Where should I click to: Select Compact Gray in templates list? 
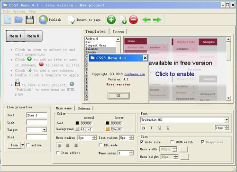pyautogui.click(x=96, y=45)
